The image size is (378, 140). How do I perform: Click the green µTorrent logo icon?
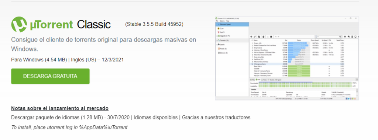pyautogui.click(x=19, y=25)
